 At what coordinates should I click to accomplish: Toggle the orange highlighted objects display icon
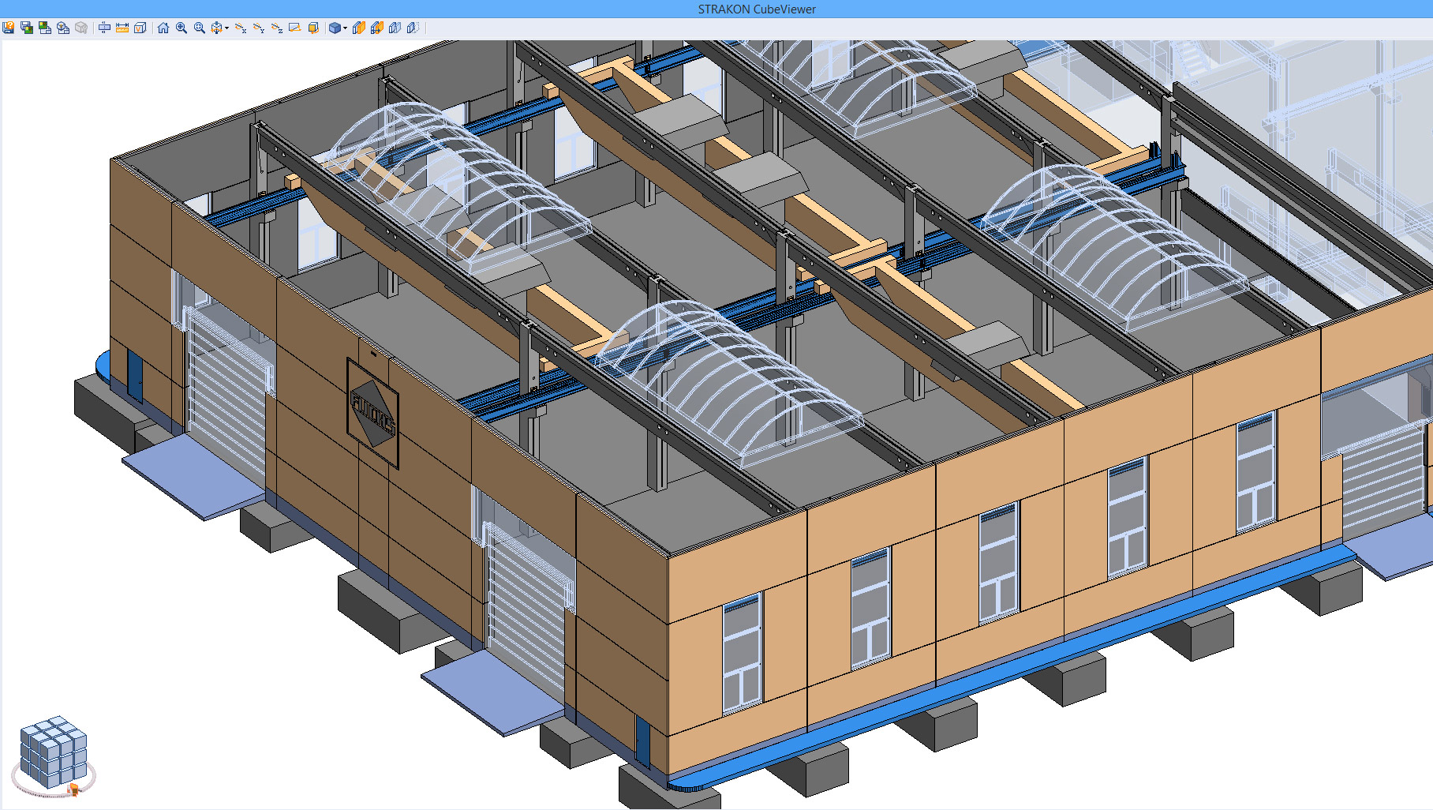(359, 28)
